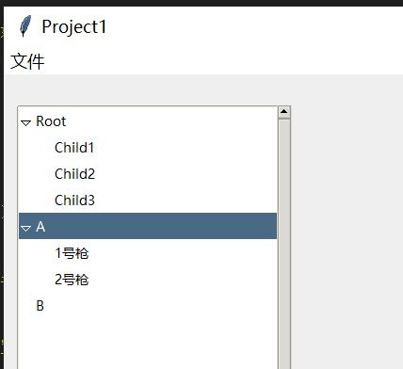403x369 pixels.
Task: Click the scrollbar up arrow button
Action: pyautogui.click(x=284, y=112)
